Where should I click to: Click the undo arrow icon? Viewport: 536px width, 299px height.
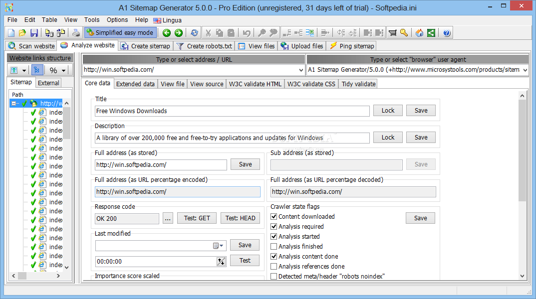(x=247, y=33)
